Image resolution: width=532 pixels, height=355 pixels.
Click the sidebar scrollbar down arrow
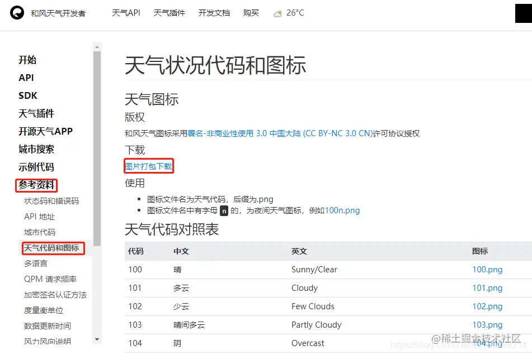97,339
